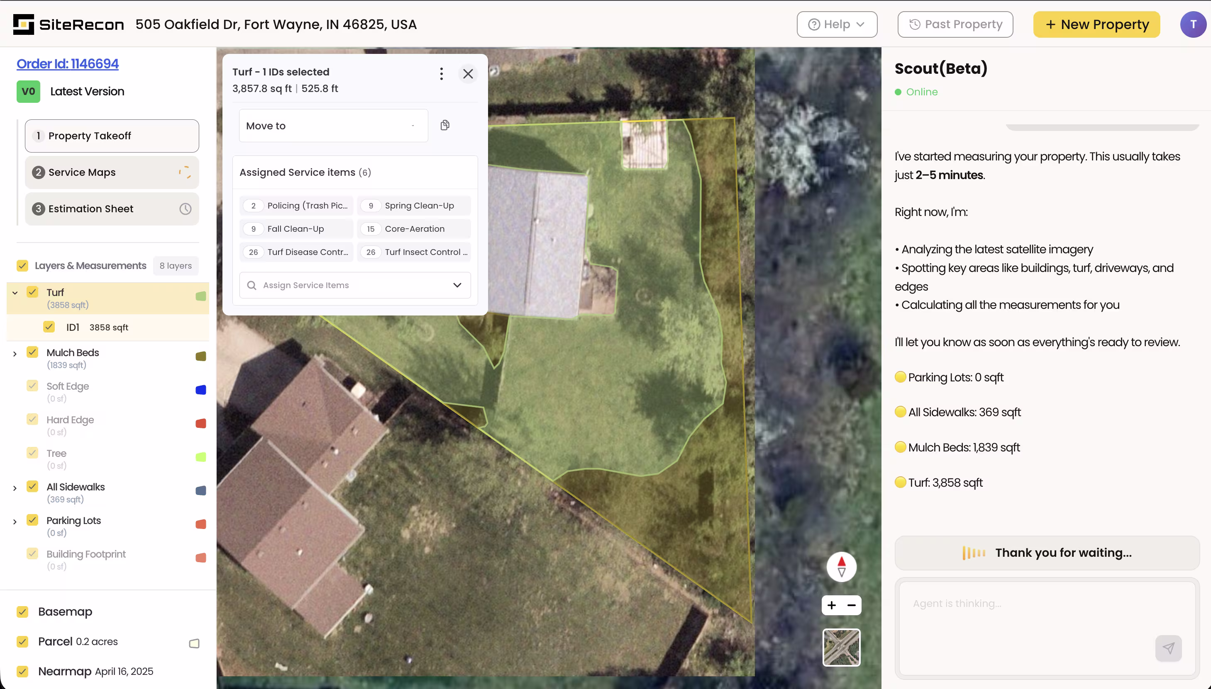Screen dimensions: 1211x689
Task: Expand the All Sidewalks layer
Action: click(x=15, y=488)
